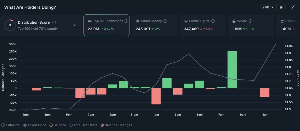Open info icon beside Top 100 Addresses
The width and height of the screenshot is (300, 131).
tap(126, 21)
